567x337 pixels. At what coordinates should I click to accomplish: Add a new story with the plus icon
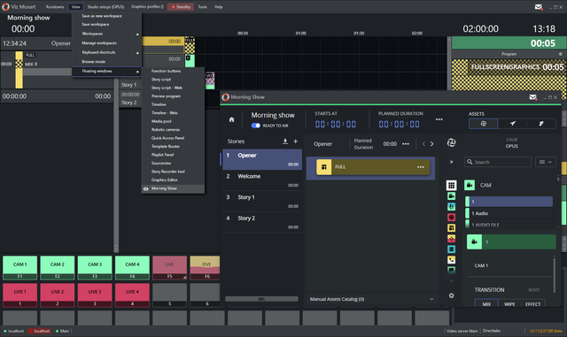pos(295,142)
